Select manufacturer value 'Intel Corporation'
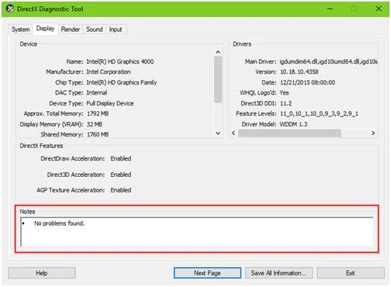 point(109,72)
